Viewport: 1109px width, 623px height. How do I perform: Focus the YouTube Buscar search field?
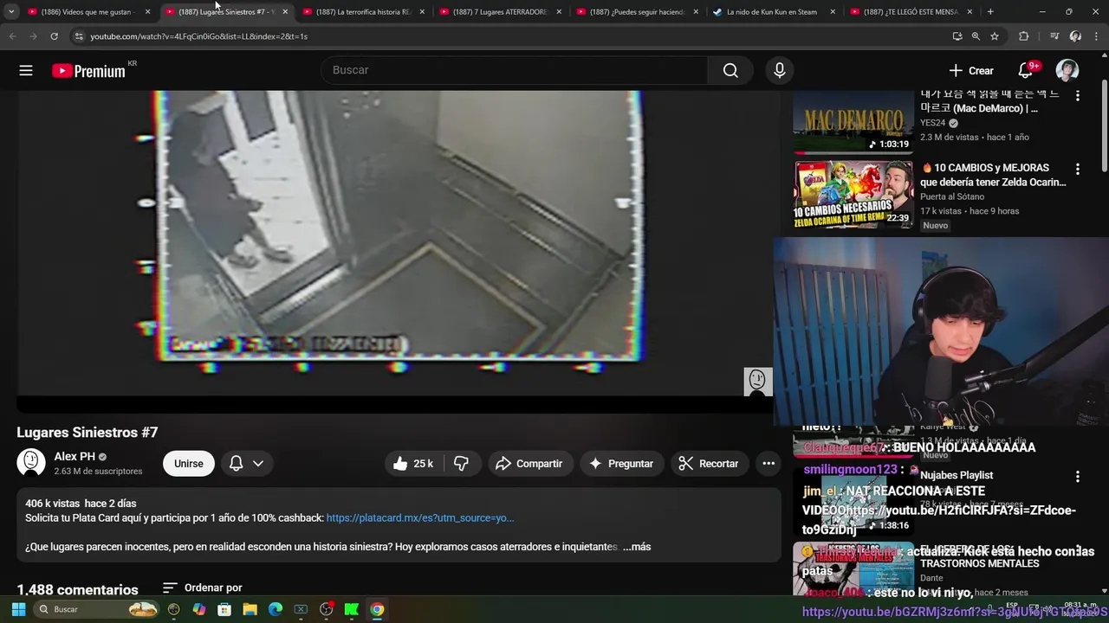pos(515,70)
